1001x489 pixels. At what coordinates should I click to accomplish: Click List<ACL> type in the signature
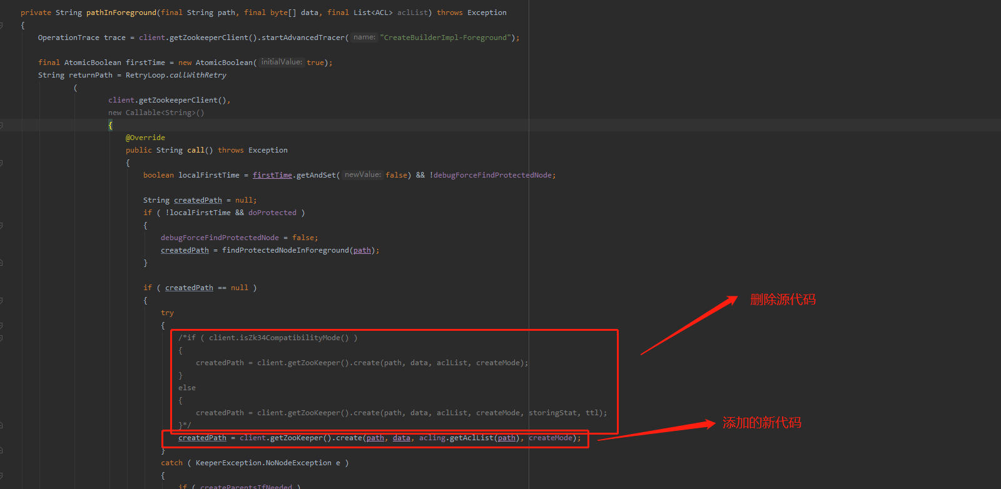coord(373,13)
